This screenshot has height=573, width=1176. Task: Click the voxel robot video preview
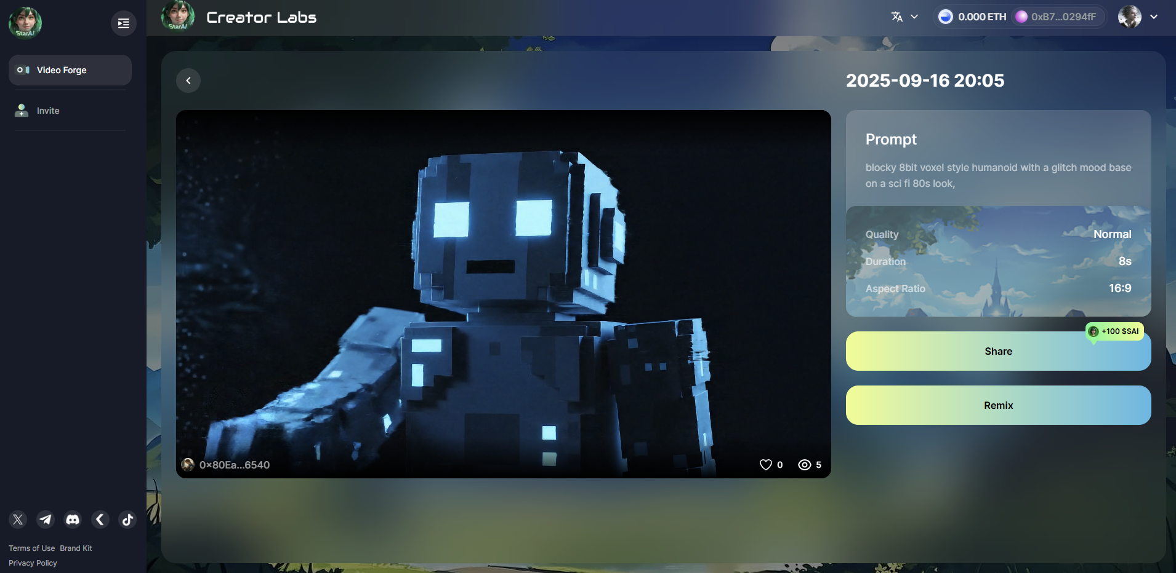(503, 289)
